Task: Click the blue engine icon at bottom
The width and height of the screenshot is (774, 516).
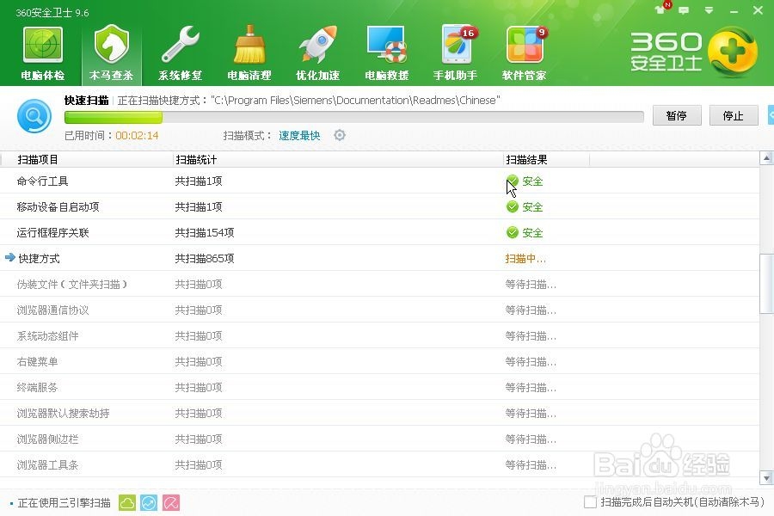Action: pyautogui.click(x=149, y=502)
